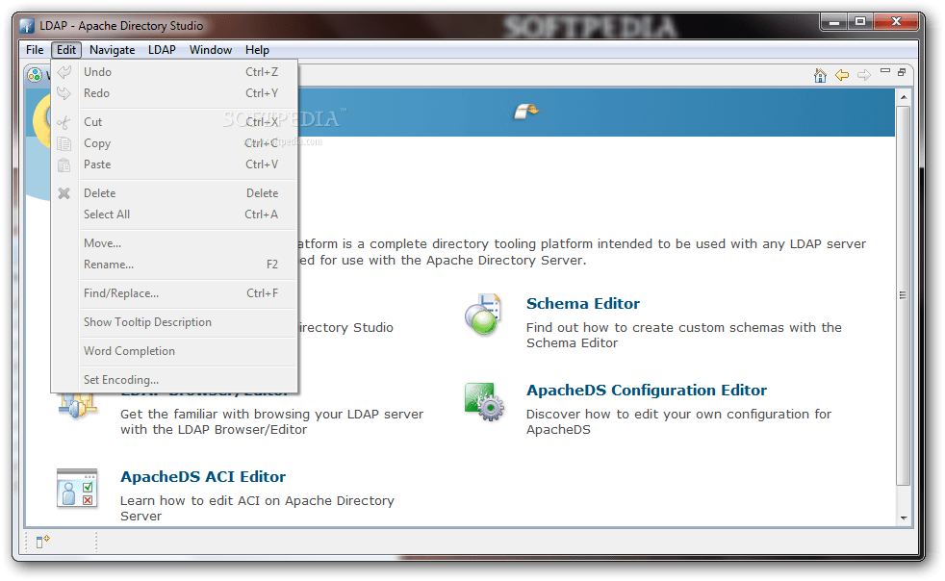
Task: Click the scrollbar down arrow
Action: coord(904,518)
